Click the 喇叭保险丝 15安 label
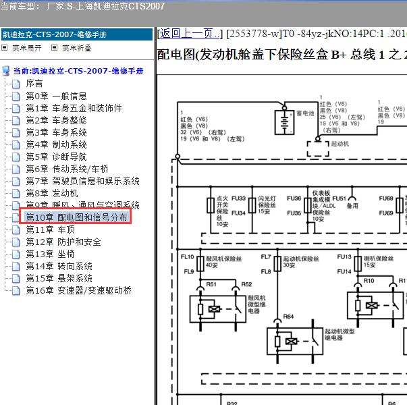Screen dimensions: 407x405 pyautogui.click(x=379, y=261)
